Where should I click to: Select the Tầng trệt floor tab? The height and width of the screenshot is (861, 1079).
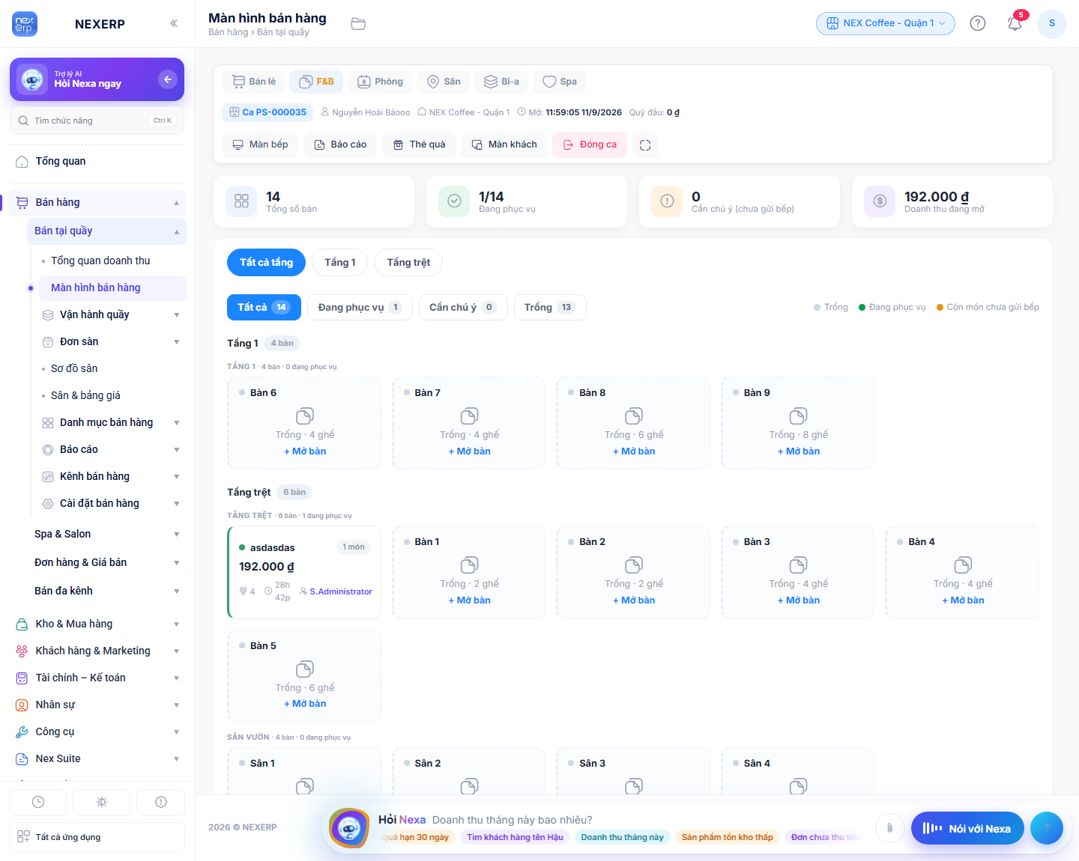tap(408, 262)
